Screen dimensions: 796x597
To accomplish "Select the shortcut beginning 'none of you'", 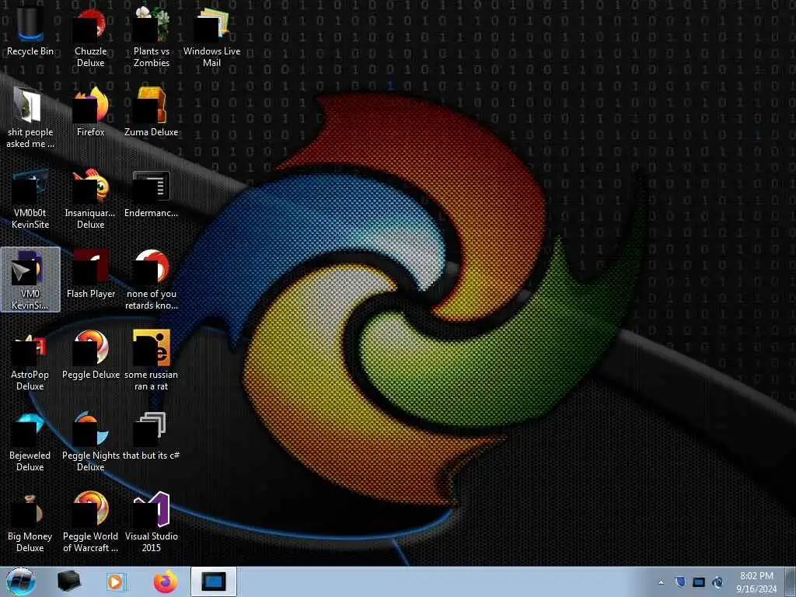I will point(152,279).
